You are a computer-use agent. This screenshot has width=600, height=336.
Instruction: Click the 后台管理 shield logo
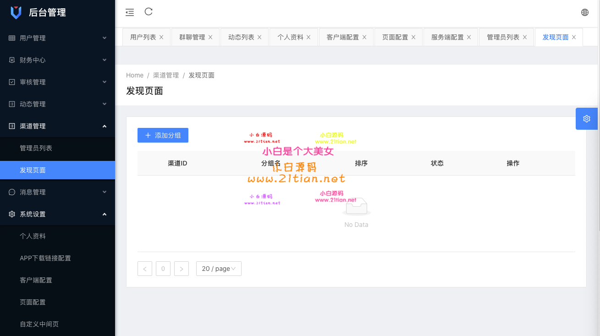click(16, 12)
